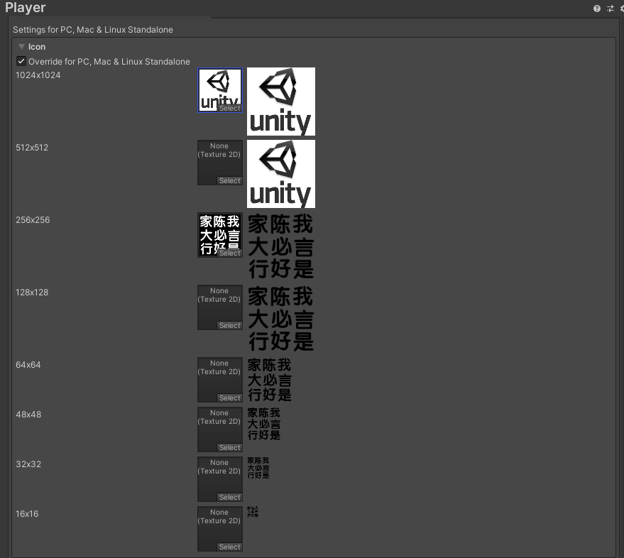Screen dimensions: 624x558
Task: Click the 128x128 size label
Action: pos(32,292)
